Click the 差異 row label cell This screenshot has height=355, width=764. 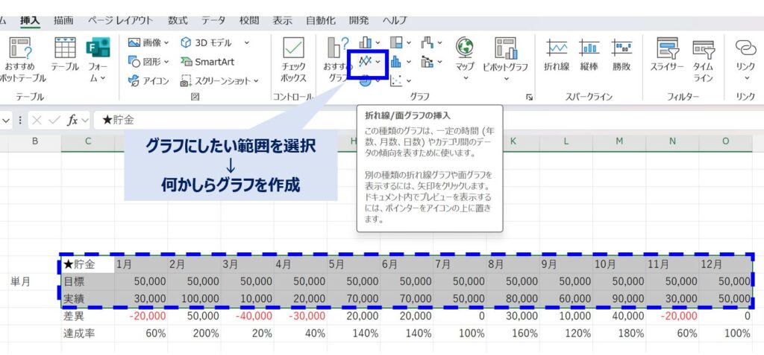[88, 316]
